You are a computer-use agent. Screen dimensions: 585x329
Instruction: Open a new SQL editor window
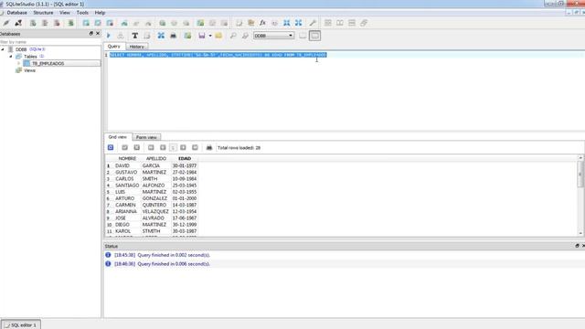coord(239,23)
